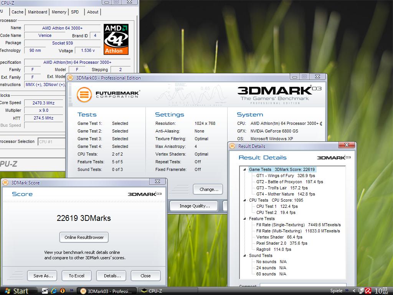The image size is (393, 295).
Task: Select 24 sounds N/A row
Action: pyautogui.click(x=271, y=268)
